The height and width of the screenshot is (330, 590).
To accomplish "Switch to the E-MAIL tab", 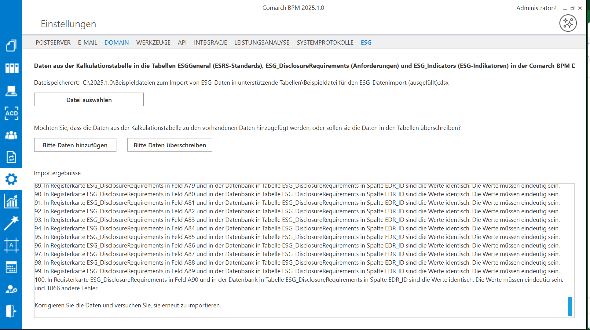I will click(x=87, y=42).
